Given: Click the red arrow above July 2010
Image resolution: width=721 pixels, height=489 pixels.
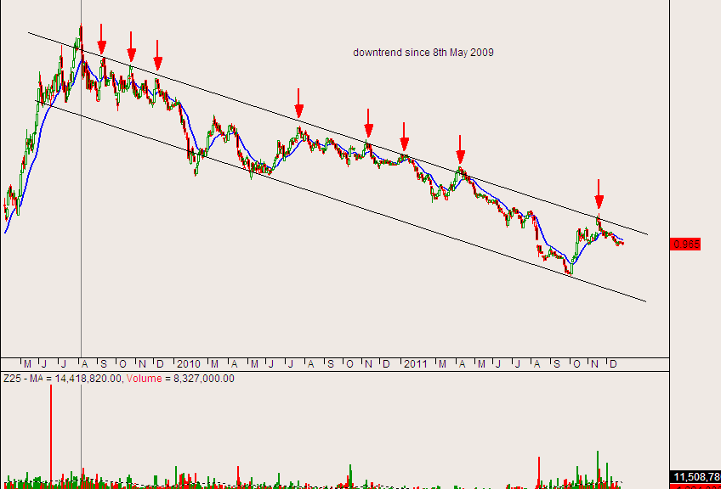Looking at the screenshot, I should pyautogui.click(x=298, y=103).
